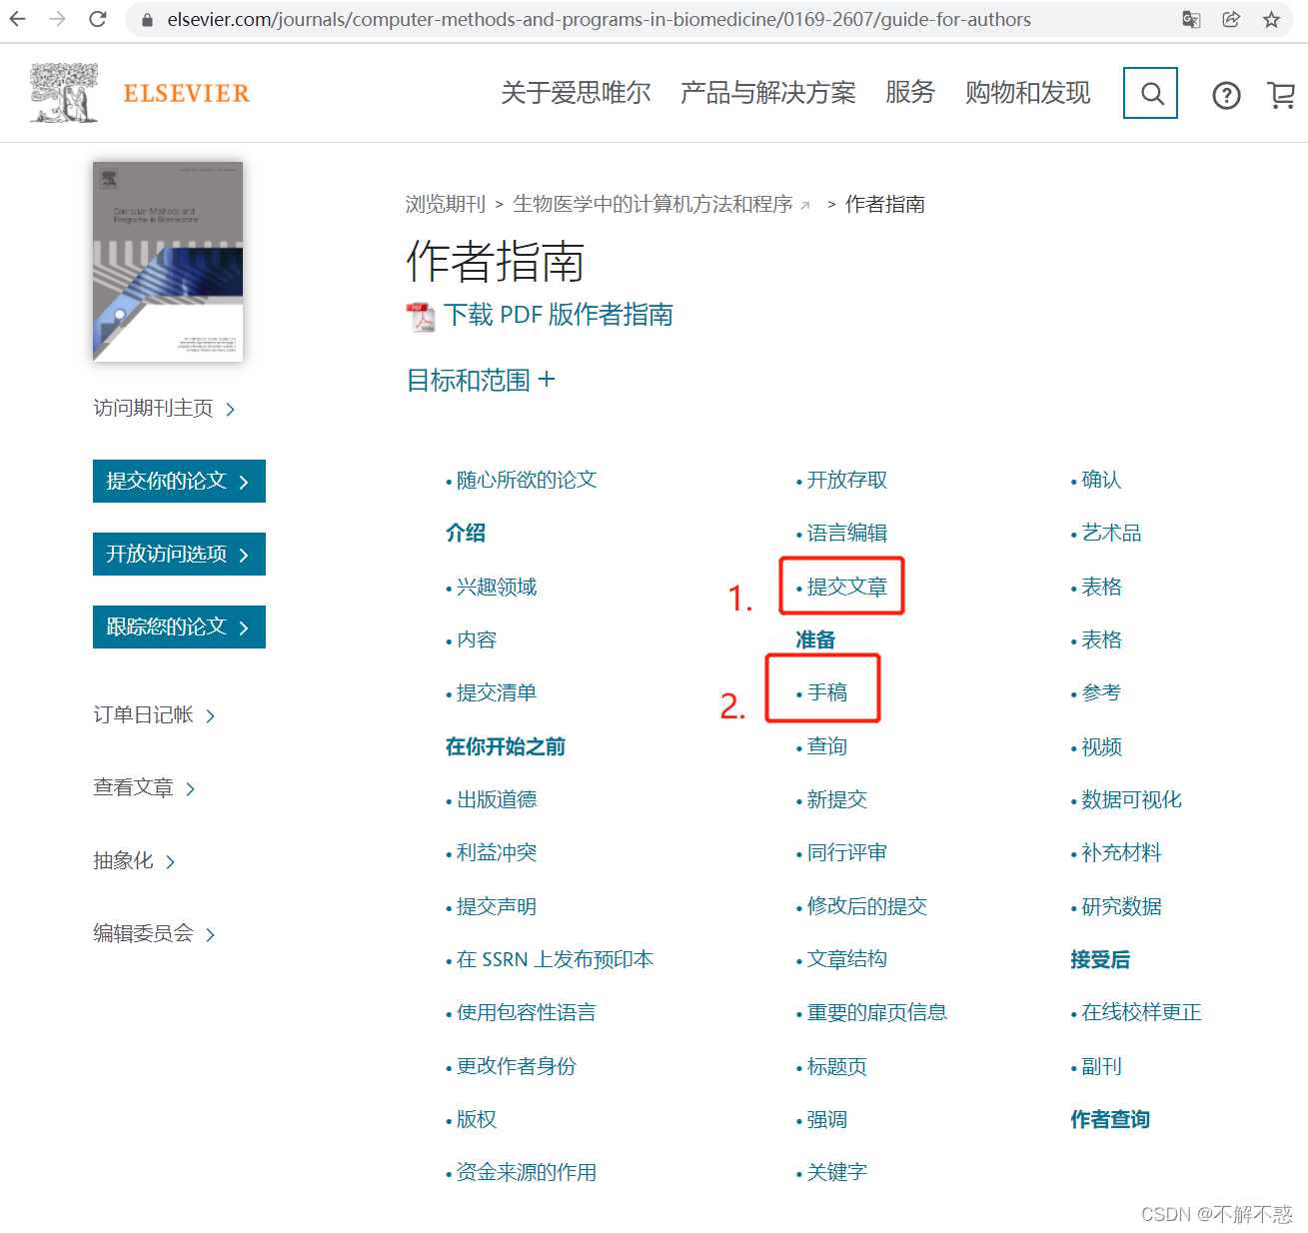Screen dimensions: 1308x1233
Task: Jump to 研究数据 section
Action: pyautogui.click(x=1122, y=906)
